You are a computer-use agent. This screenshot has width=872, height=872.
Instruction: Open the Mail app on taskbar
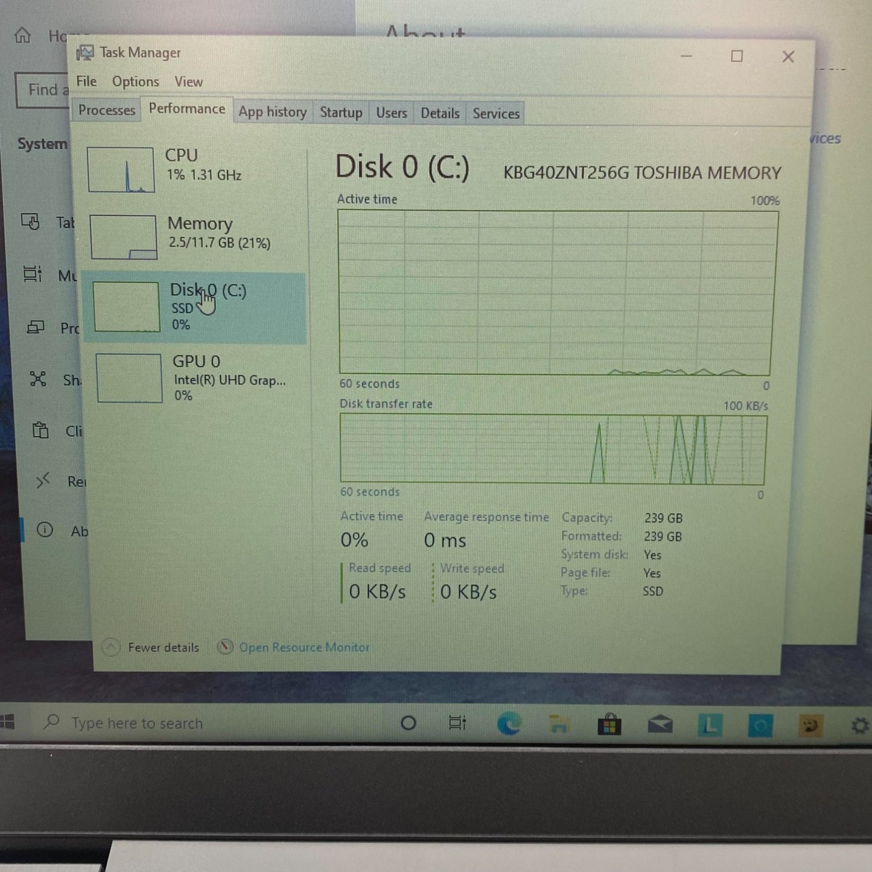[660, 724]
